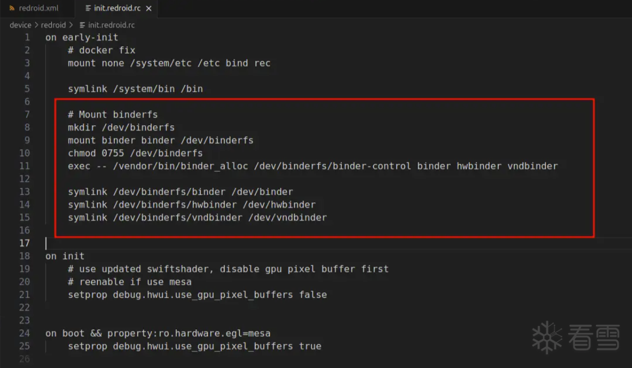
Task: Click the 看雪 watermark text
Action: tap(594, 337)
